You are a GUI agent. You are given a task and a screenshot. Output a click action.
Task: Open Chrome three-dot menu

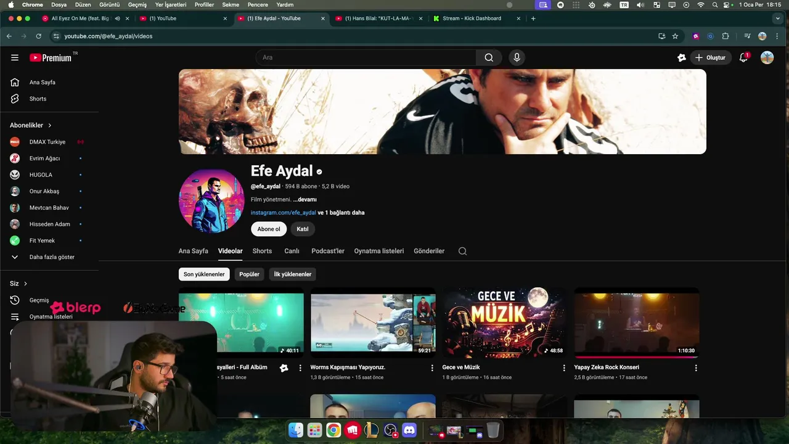[x=778, y=36]
